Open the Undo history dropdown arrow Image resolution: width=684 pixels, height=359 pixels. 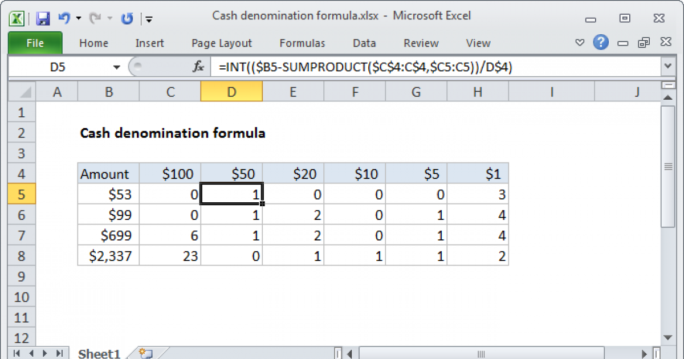pos(78,19)
